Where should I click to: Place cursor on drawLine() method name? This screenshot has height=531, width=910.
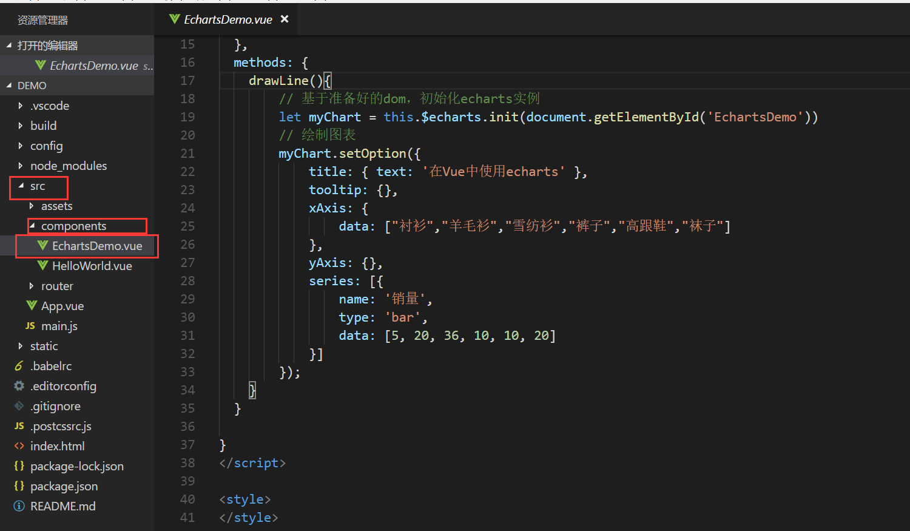click(278, 80)
